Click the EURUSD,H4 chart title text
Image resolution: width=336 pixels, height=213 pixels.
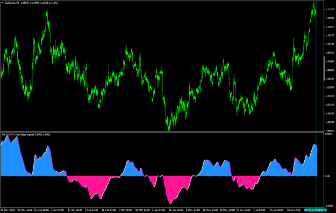tap(12, 3)
